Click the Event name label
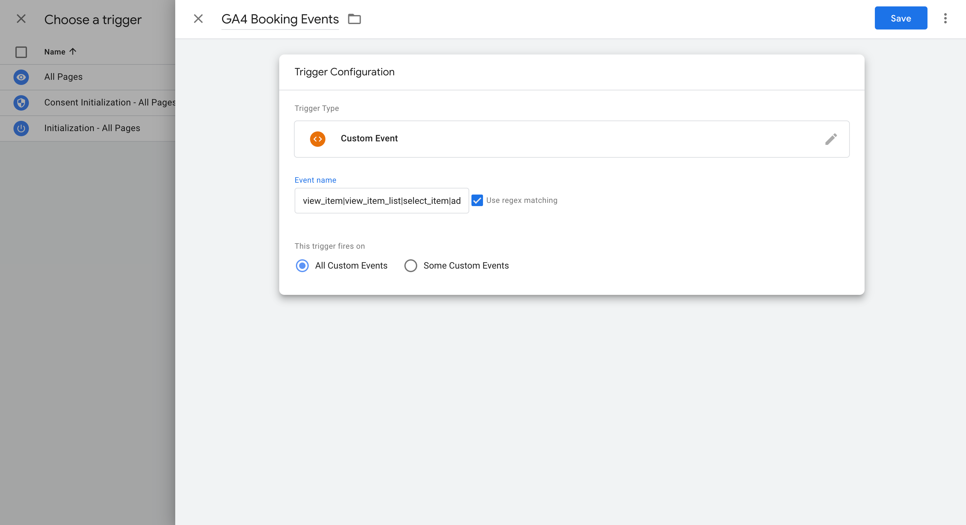Screen dimensions: 966x525 pos(315,180)
